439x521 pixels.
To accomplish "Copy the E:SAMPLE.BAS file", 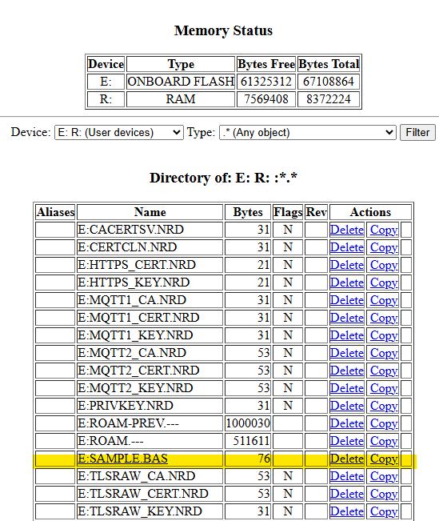I will click(x=384, y=459).
